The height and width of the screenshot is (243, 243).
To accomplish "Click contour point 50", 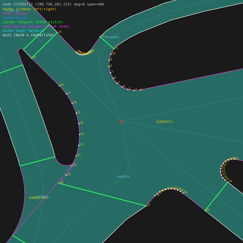I will point(227,182).
